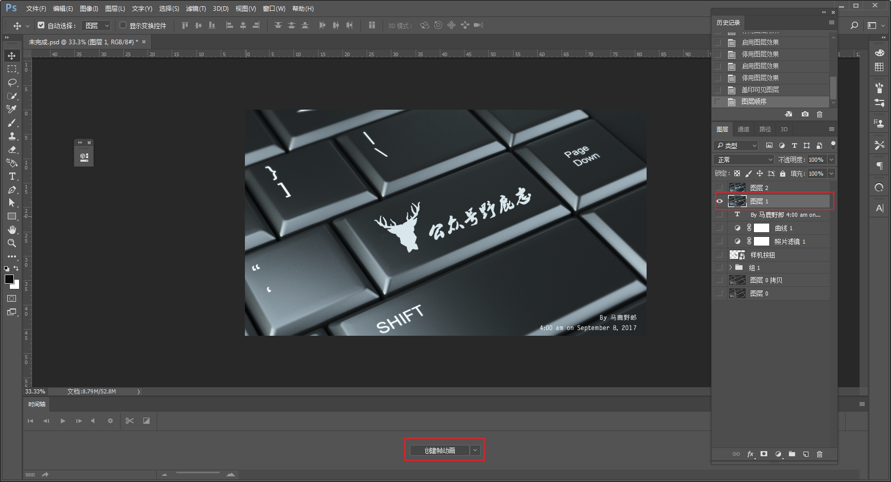
Task: Click foreground color swatch
Action: point(9,279)
